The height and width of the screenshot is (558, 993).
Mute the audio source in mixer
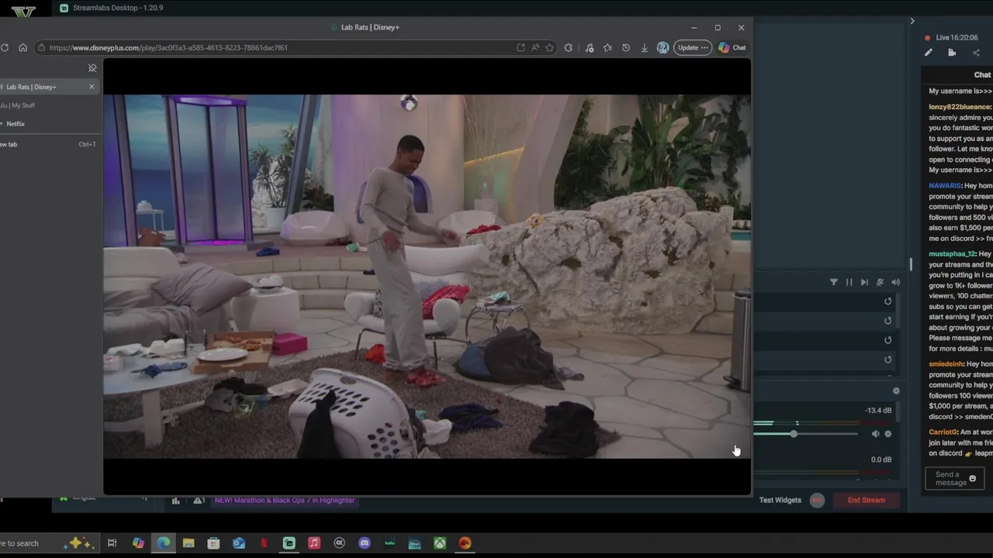pos(875,434)
